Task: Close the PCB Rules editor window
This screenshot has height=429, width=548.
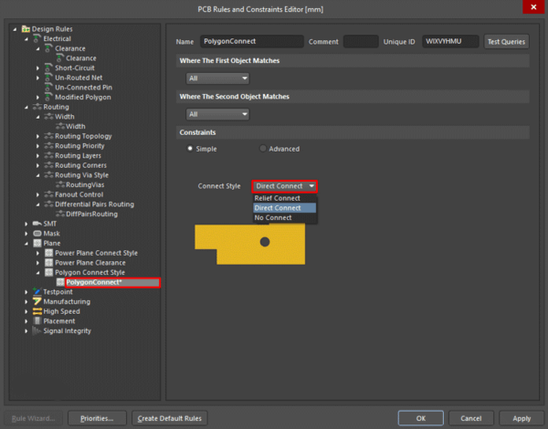Action: tap(533, 7)
